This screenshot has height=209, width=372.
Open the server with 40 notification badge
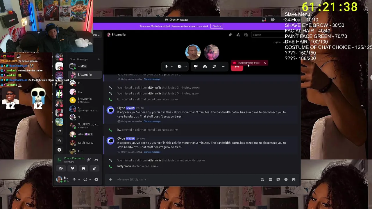(59, 113)
